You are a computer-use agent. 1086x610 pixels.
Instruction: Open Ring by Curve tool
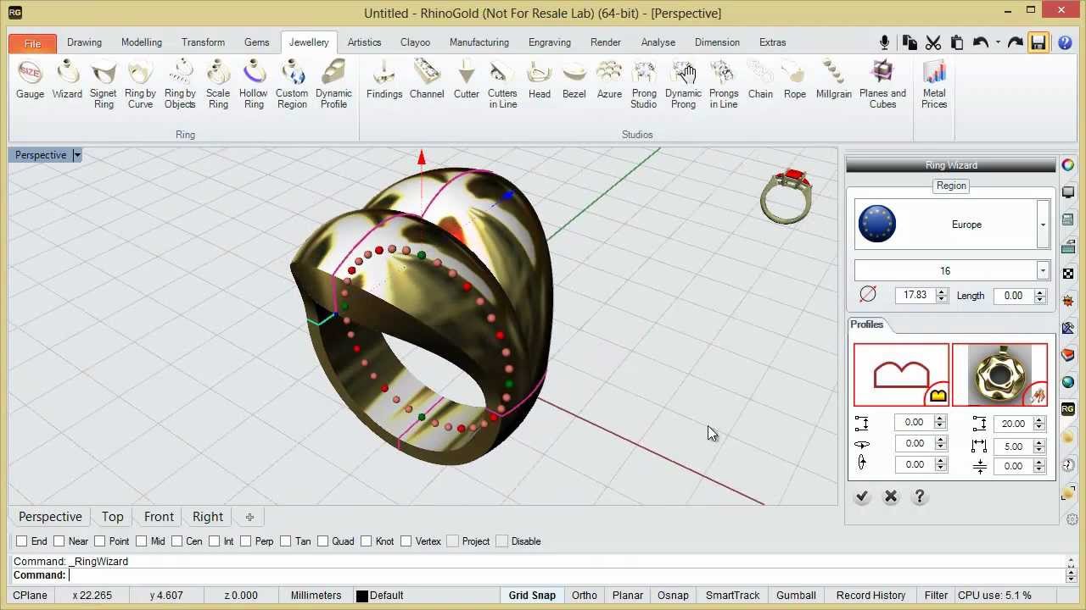140,86
